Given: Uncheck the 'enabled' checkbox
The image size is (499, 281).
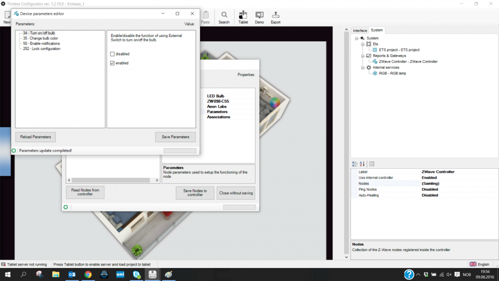Looking at the screenshot, I should pos(112,63).
